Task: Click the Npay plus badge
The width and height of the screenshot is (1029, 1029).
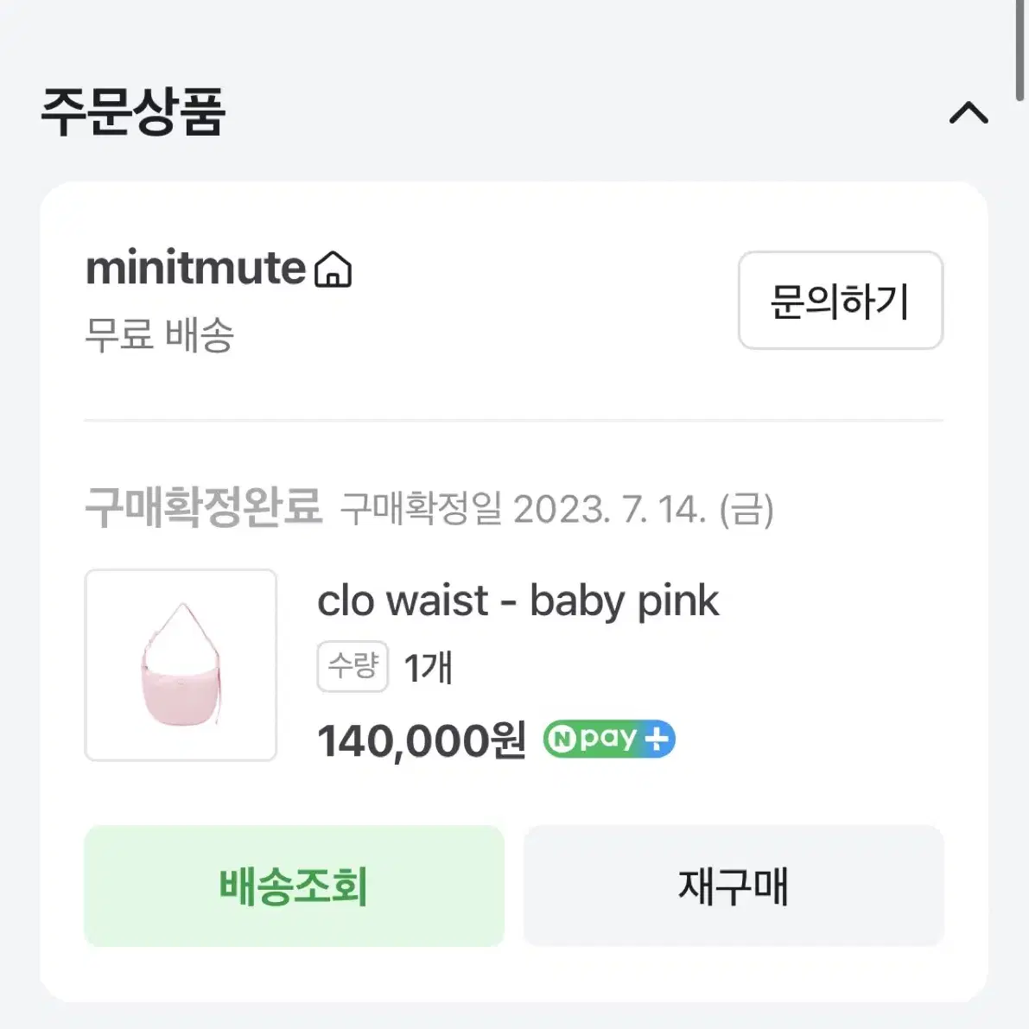Action: coord(609,739)
